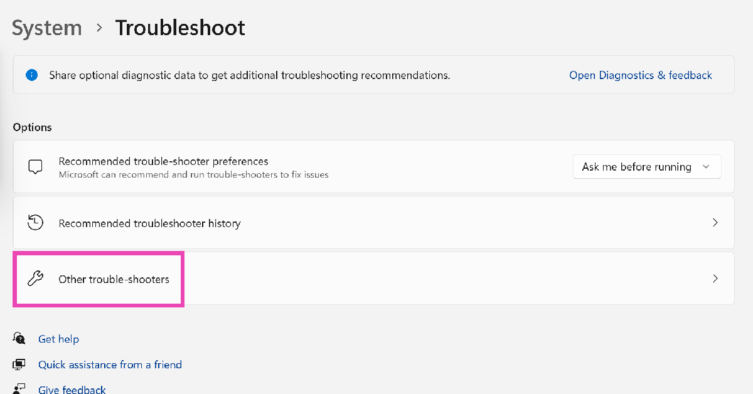Viewport: 753px width, 394px height.
Task: Click the chevron on the Other trouble-shooters row
Action: [715, 279]
